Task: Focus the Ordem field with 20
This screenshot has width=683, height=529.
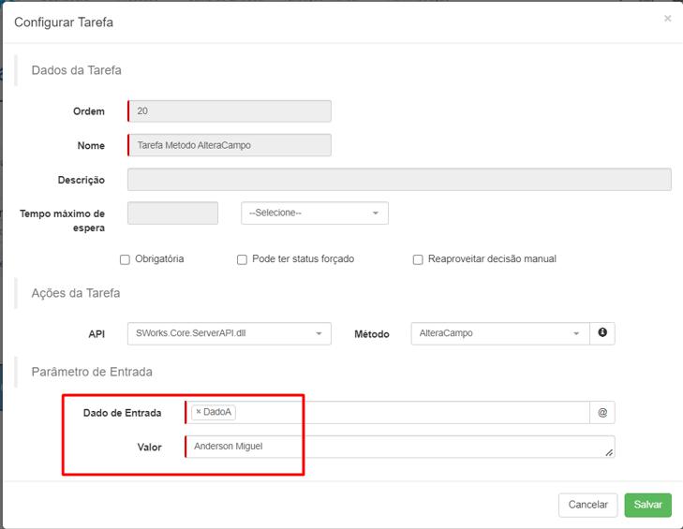Action: tap(230, 111)
